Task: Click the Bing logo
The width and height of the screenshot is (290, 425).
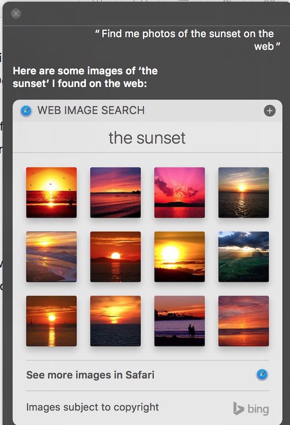Action: pyautogui.click(x=251, y=409)
